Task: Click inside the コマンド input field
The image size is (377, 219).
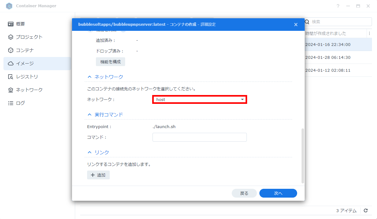Action: 199,137
